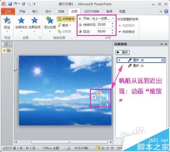Expand the Add Animation dropdown arrow

click(x=50, y=31)
